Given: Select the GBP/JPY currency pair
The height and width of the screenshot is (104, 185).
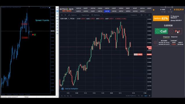Looking at the screenshot, I should point(128,8).
